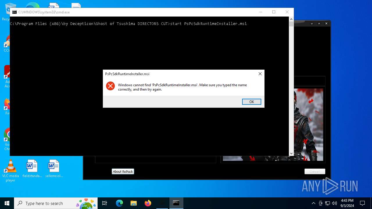Open the taskbar clock and date
The image size is (372, 209).
[347, 203]
